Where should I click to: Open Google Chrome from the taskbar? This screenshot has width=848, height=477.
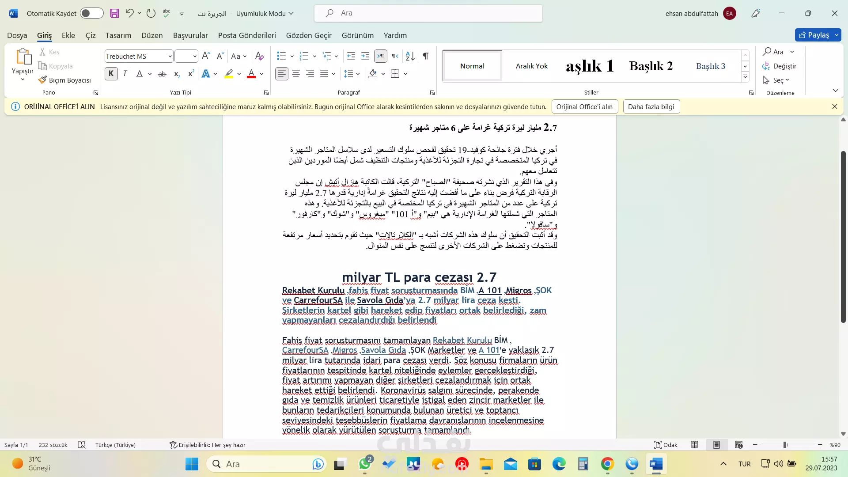tap(608, 464)
